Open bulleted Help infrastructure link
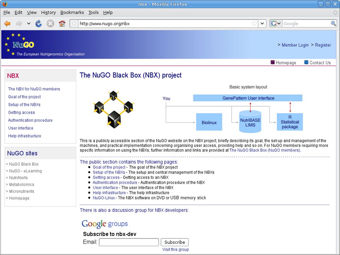340x255 pixels. coord(109,193)
